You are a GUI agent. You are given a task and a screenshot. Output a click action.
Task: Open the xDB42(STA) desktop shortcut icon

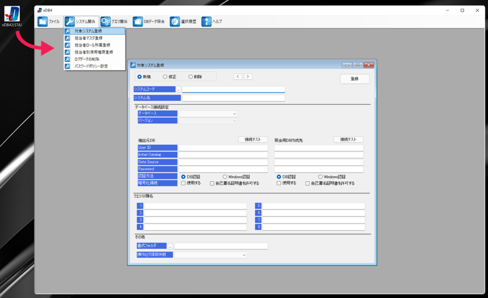pos(12,14)
